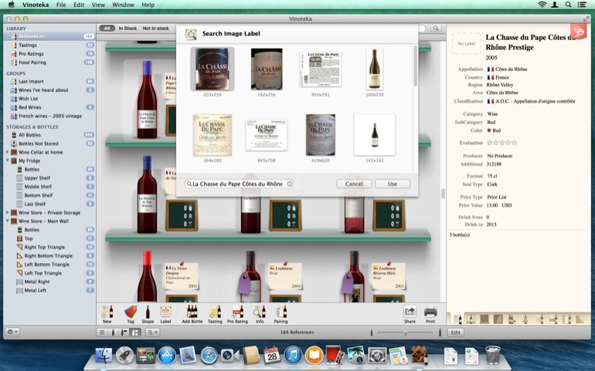Collapse Wine Store - Main Wall
The height and width of the screenshot is (371, 595).
point(7,221)
